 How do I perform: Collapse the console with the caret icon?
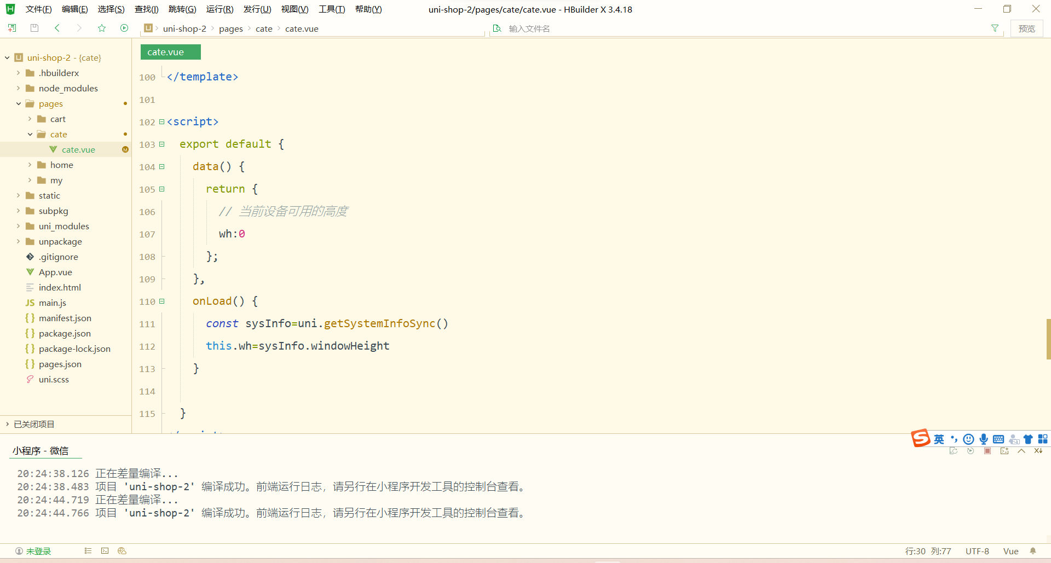[1021, 451]
